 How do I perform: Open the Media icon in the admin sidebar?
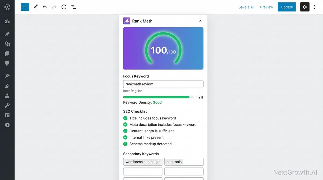(x=7, y=44)
